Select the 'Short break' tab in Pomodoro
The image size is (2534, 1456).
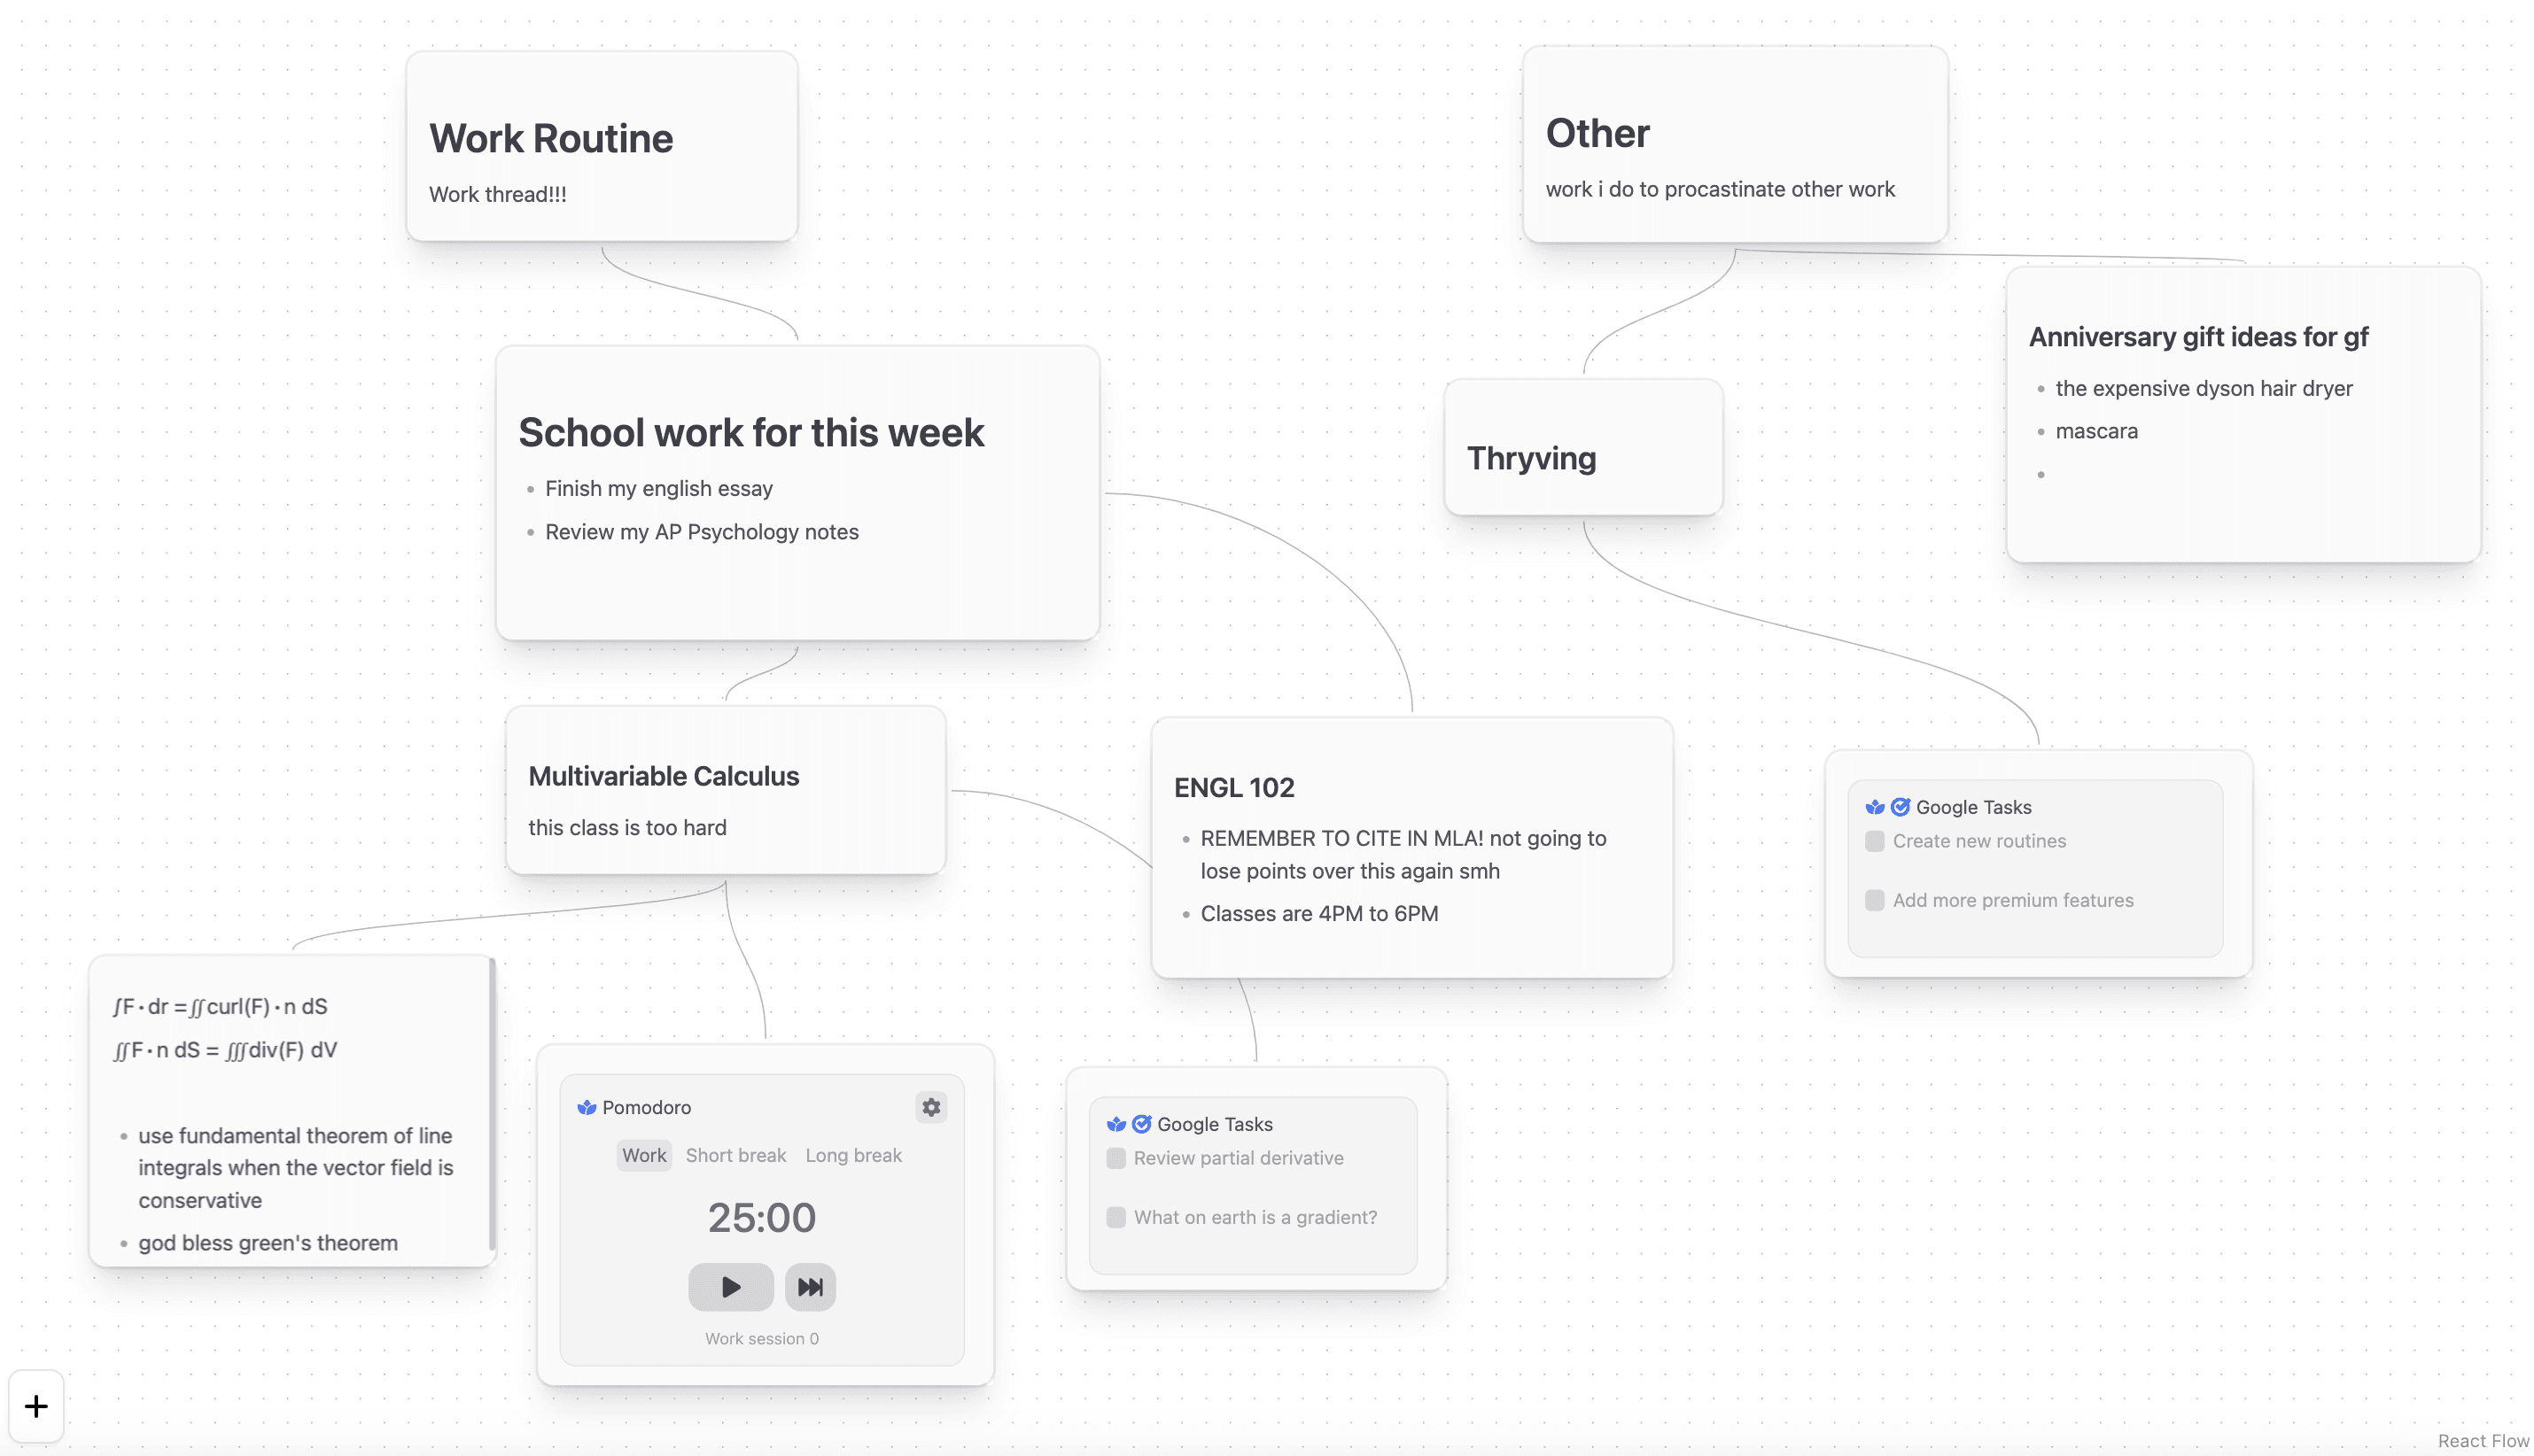[x=736, y=1153]
